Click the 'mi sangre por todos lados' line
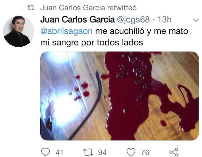 91,43
